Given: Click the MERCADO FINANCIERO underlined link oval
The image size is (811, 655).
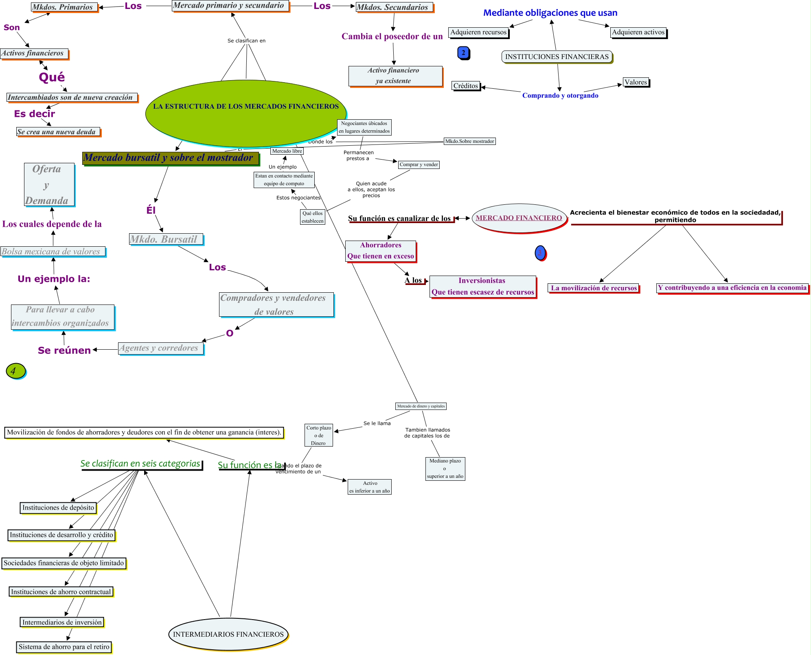Looking at the screenshot, I should click(x=519, y=218).
